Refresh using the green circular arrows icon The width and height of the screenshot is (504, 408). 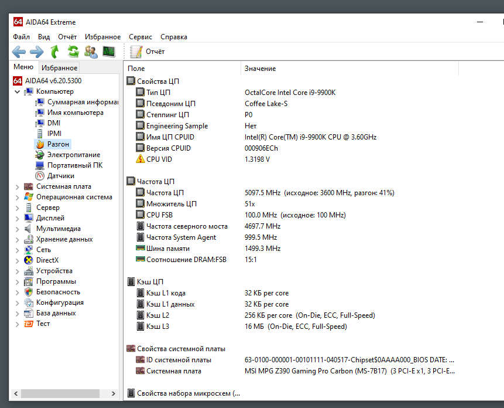73,52
